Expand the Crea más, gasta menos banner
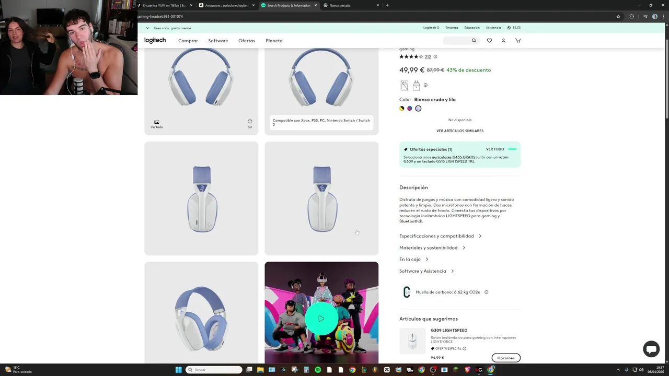This screenshot has width=669, height=376. click(168, 28)
